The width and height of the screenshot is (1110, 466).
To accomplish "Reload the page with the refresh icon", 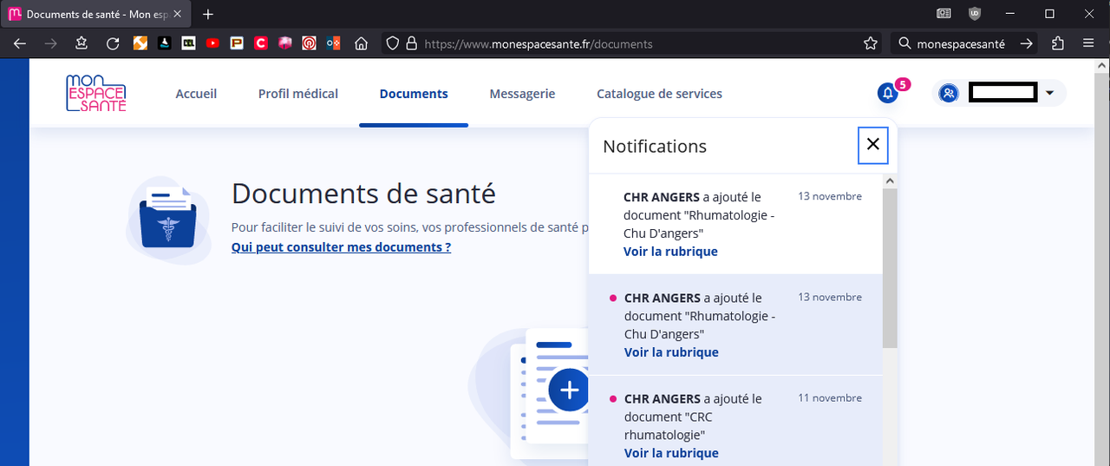I will (x=113, y=43).
